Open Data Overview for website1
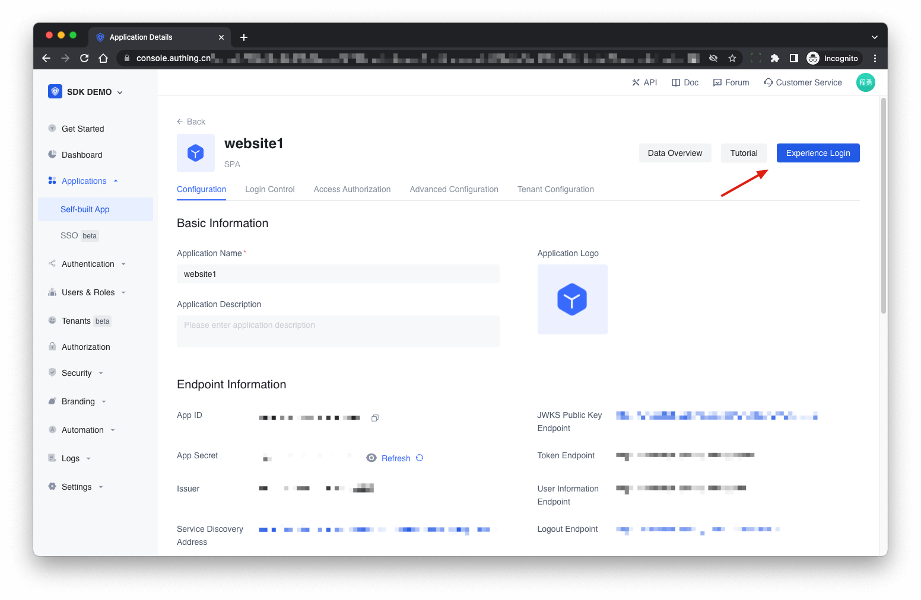This screenshot has width=921, height=600. [x=674, y=153]
